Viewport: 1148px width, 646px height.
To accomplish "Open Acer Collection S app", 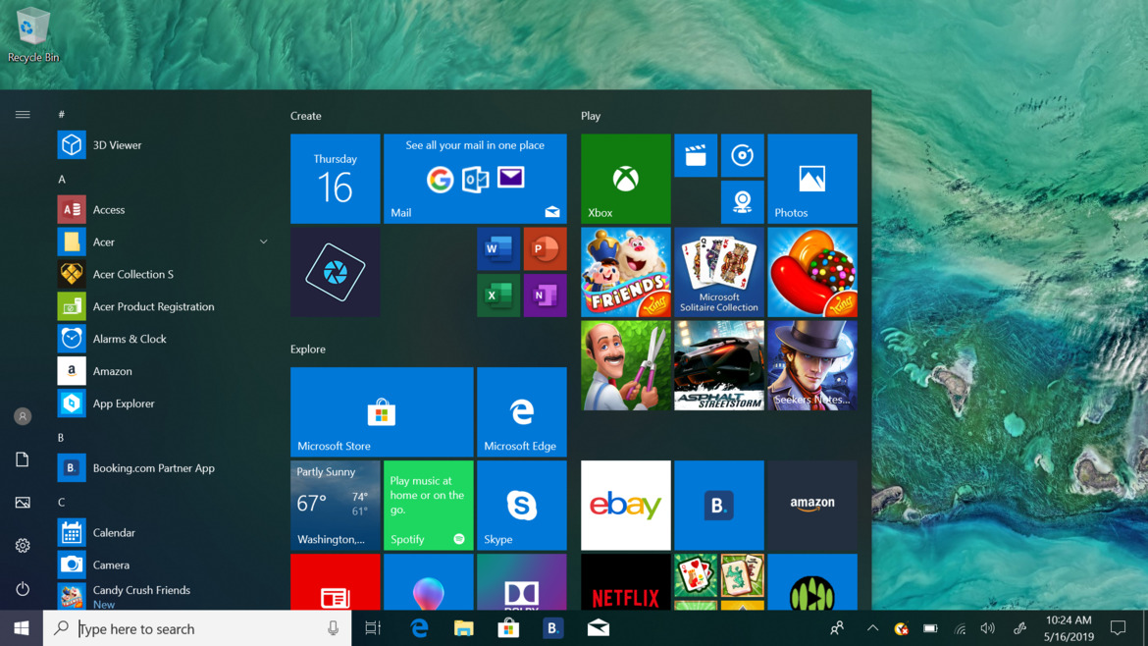I will [163, 274].
